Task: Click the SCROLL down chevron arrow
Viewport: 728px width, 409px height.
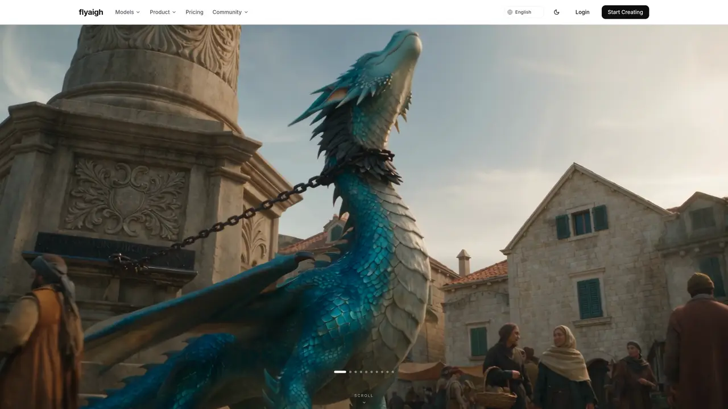Action: pos(364,402)
